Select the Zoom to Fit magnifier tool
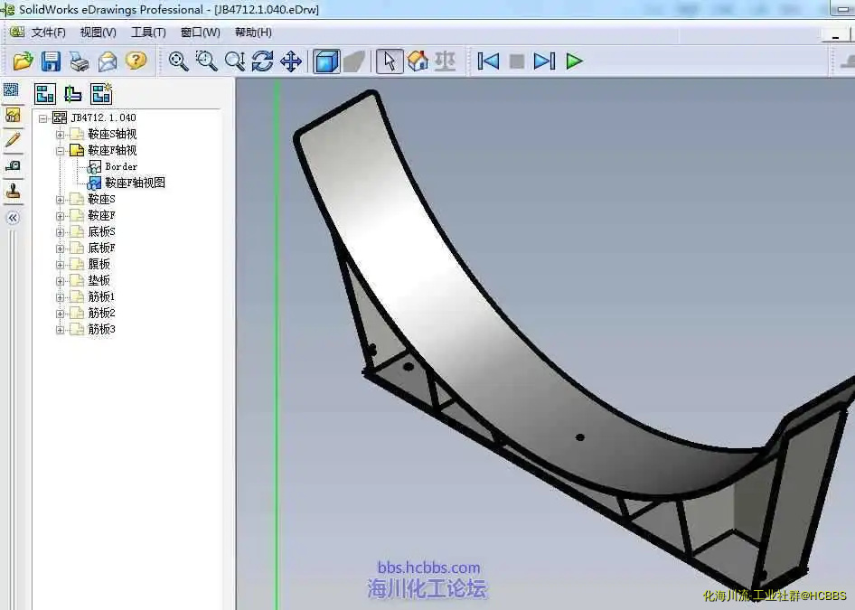Image resolution: width=855 pixels, height=610 pixels. [x=179, y=61]
